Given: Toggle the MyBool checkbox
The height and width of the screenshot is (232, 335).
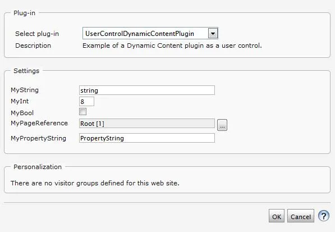Looking at the screenshot, I should point(82,112).
